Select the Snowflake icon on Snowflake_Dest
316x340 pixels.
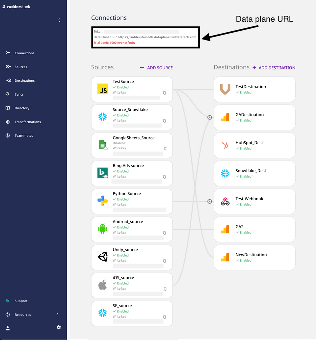click(225, 173)
